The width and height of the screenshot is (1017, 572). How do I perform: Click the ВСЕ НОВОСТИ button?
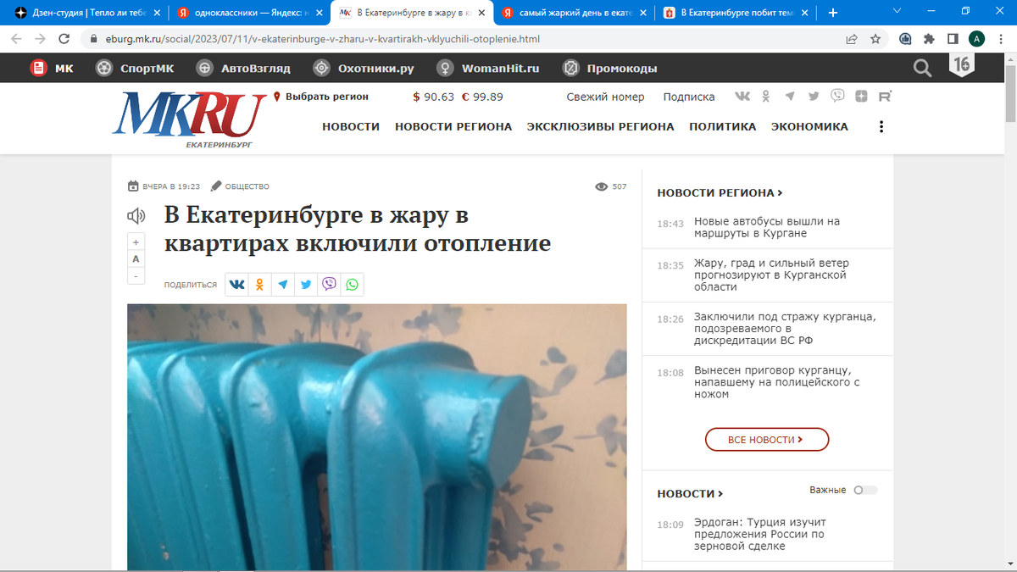pyautogui.click(x=766, y=440)
